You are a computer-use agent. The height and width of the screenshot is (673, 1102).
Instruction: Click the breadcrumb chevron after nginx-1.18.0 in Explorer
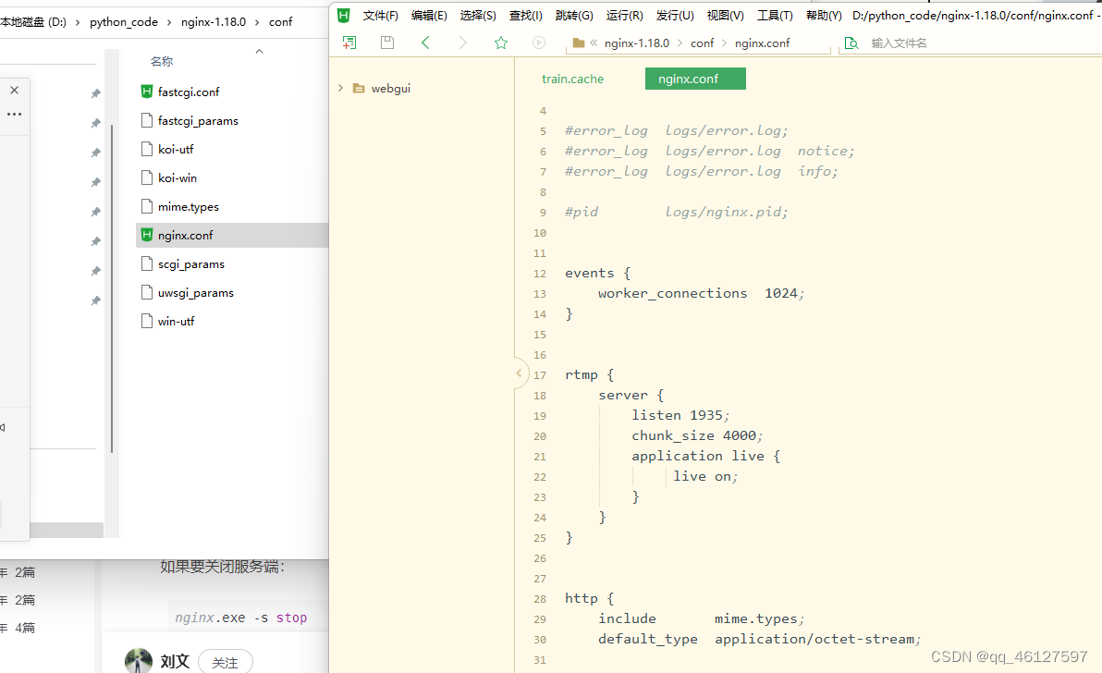point(257,22)
